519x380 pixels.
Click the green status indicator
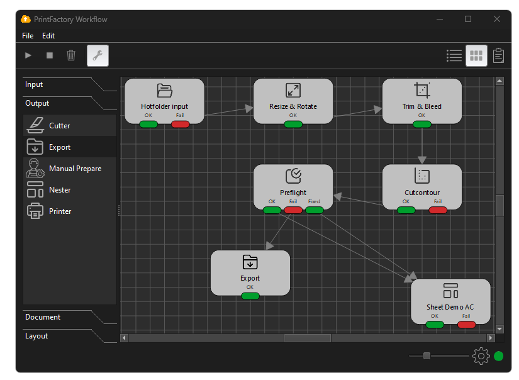498,356
